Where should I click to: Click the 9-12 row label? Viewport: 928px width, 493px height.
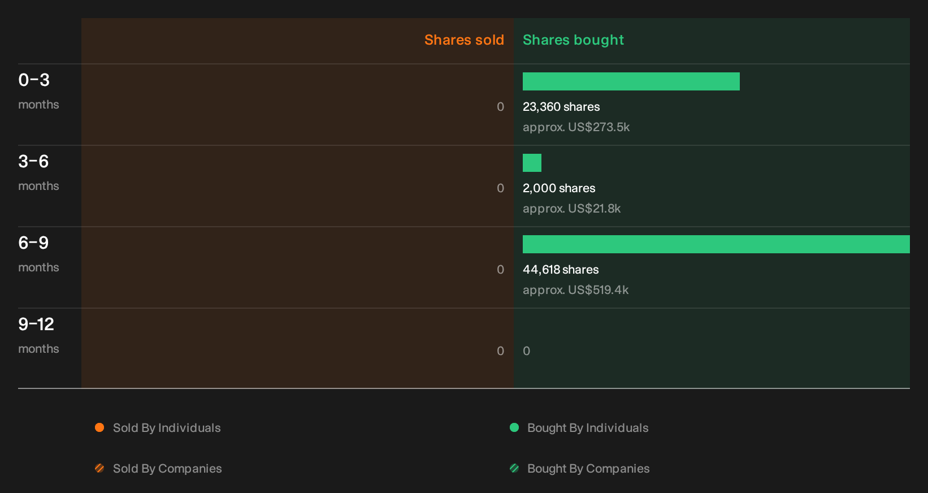click(36, 325)
